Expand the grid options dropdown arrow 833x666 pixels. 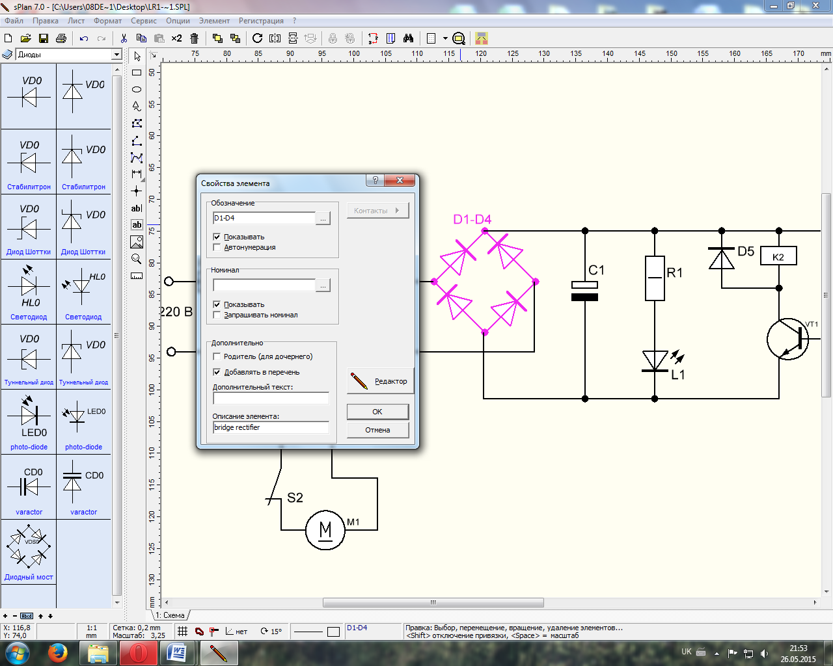click(x=445, y=38)
